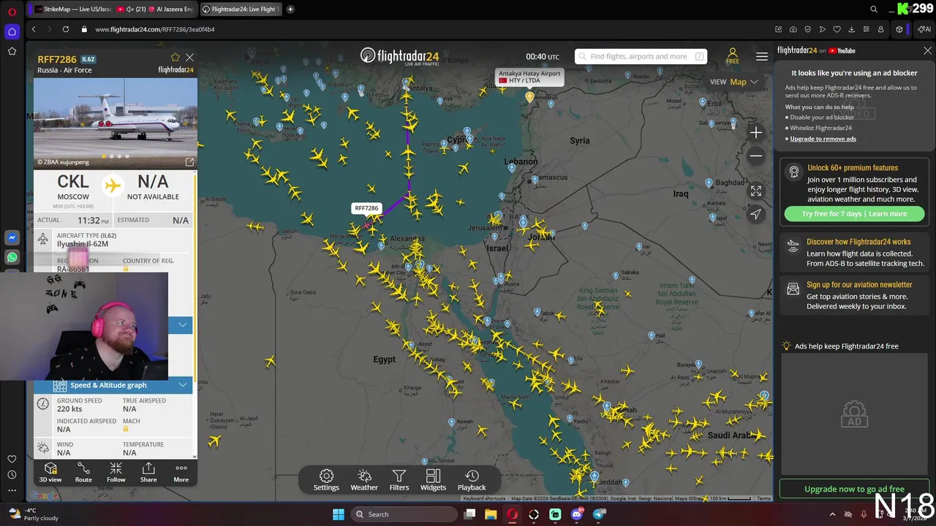Follow the RFF7286 aircraft

(x=116, y=473)
